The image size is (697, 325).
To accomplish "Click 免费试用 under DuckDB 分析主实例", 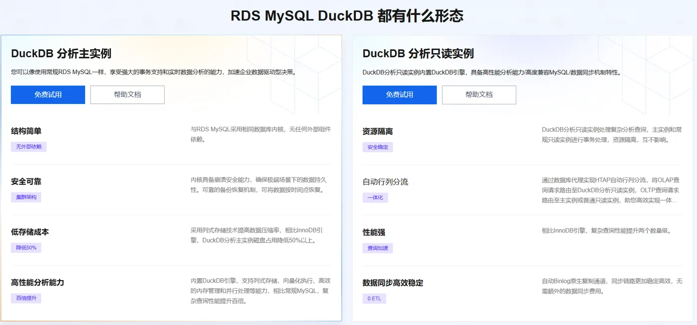I will click(x=48, y=94).
